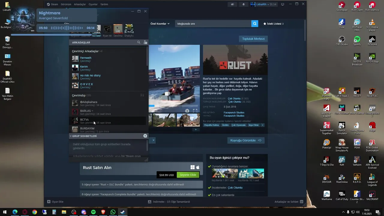Add Rust to cart with Sepete Ekle

188,175
